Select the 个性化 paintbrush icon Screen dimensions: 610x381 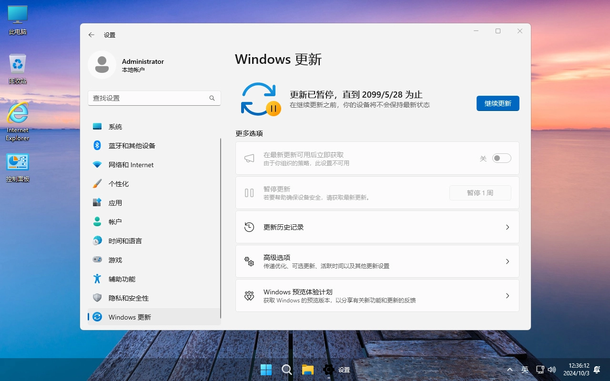(97, 183)
